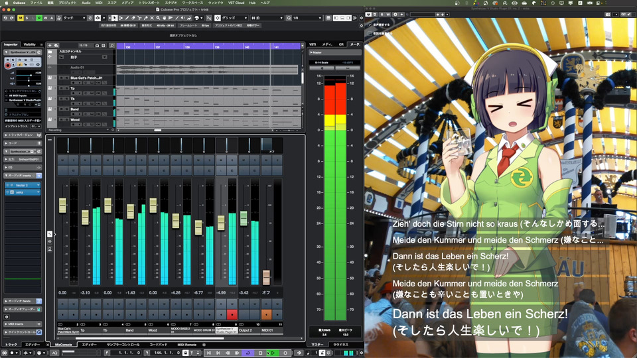Click the Band channel name in MixConsole
637x358 pixels.
tap(129, 330)
